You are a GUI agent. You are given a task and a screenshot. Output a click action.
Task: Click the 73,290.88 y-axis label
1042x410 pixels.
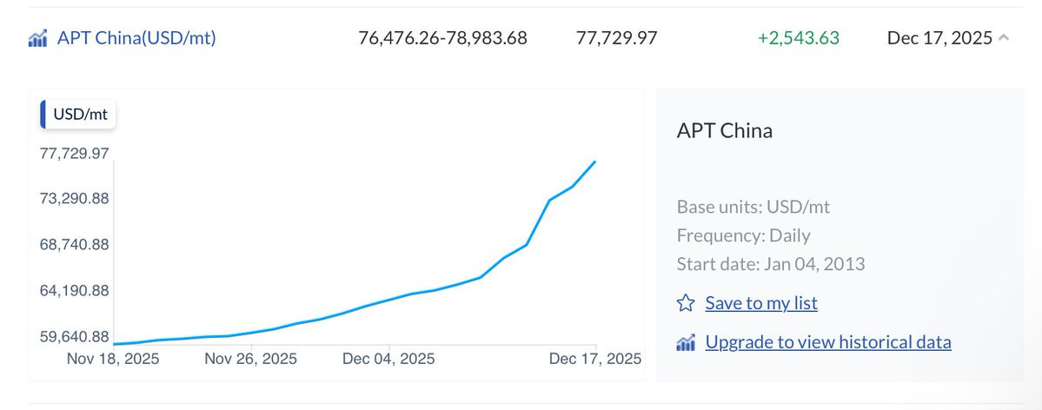point(75,199)
